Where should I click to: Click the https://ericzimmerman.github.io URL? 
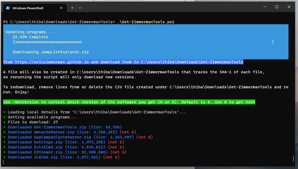(x=52, y=62)
